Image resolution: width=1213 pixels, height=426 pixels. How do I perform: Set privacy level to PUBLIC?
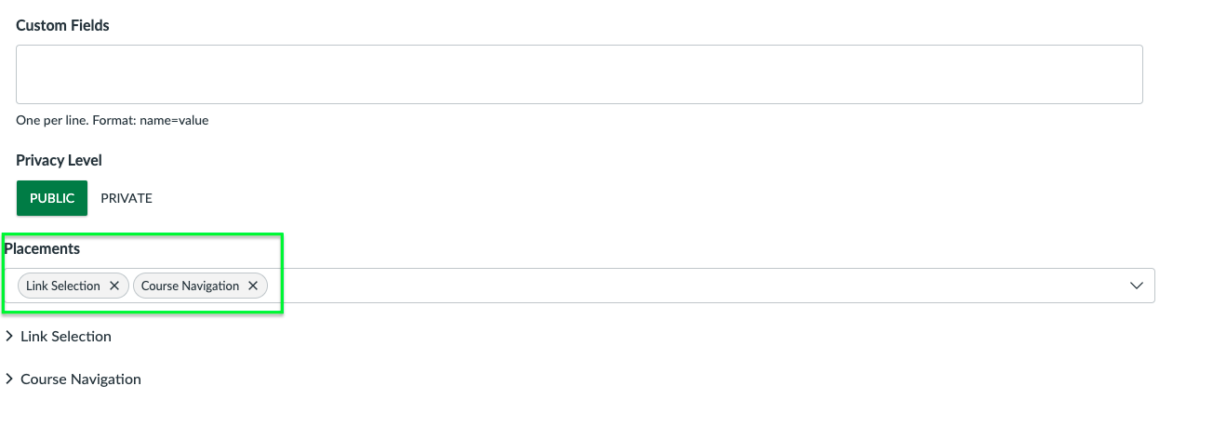[x=52, y=198]
